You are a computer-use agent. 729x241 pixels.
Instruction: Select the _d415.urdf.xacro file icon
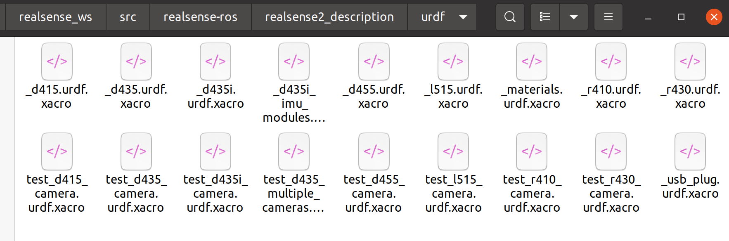[57, 61]
